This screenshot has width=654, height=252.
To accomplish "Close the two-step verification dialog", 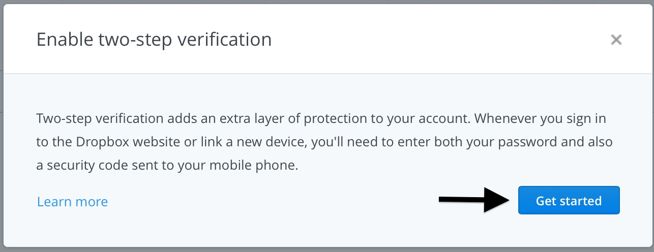I will [x=616, y=40].
